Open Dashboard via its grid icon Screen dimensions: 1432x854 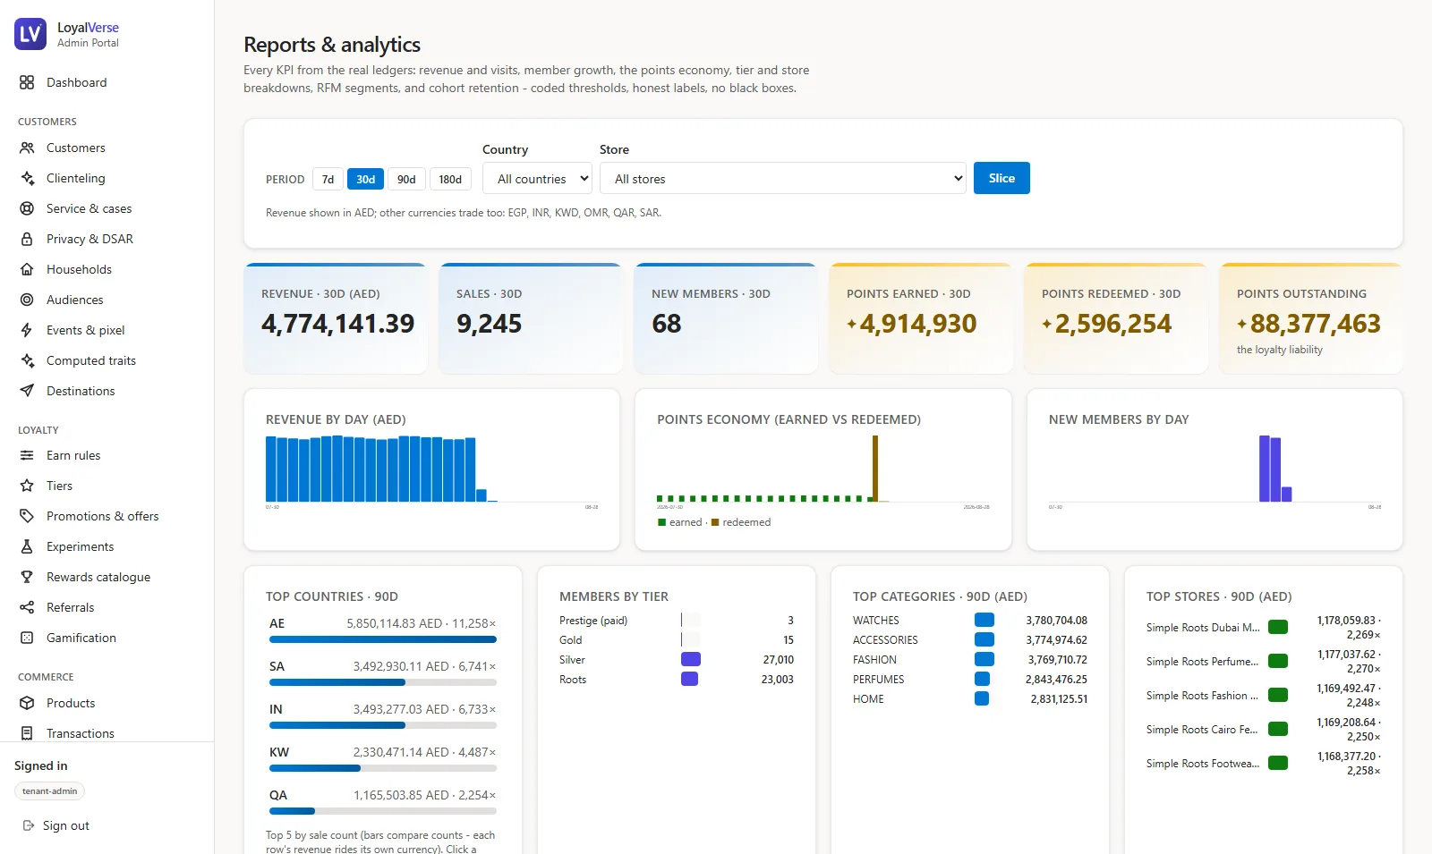[x=27, y=82]
